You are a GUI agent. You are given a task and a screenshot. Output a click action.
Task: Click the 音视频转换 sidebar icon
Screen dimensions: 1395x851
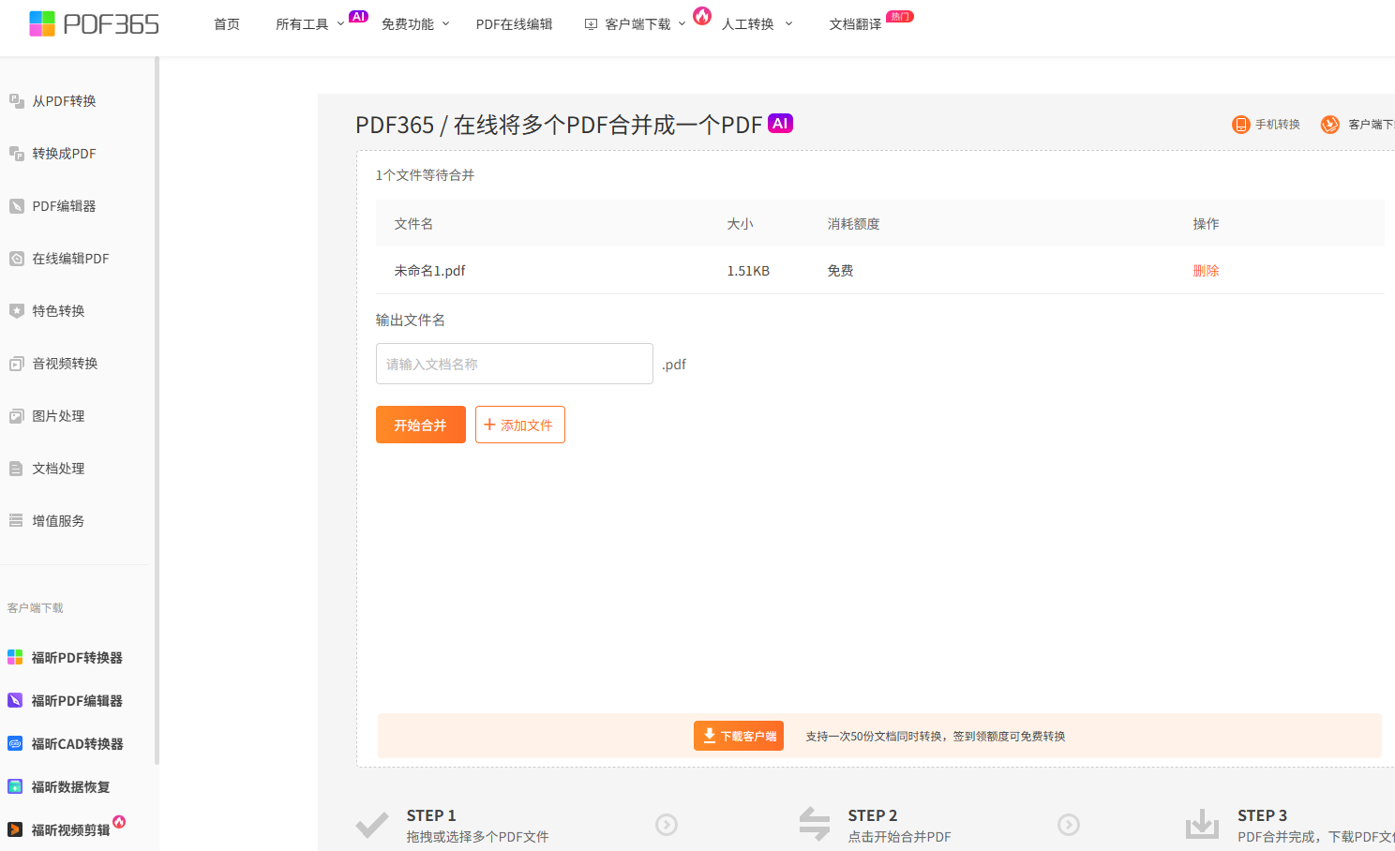click(x=16, y=364)
